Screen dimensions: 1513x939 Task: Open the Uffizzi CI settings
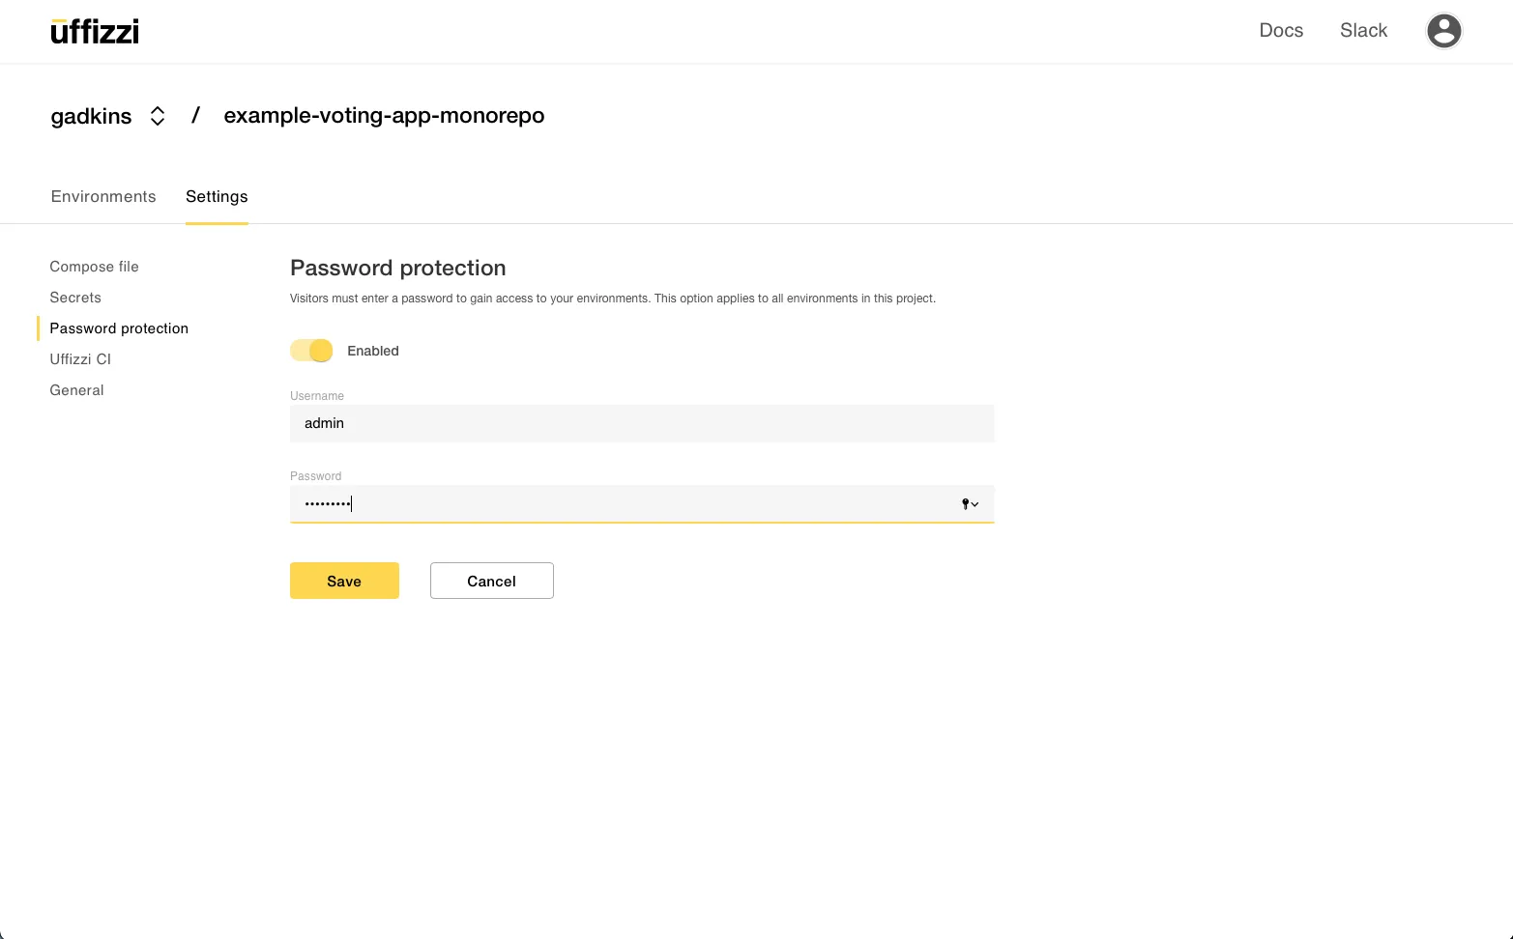[80, 359]
